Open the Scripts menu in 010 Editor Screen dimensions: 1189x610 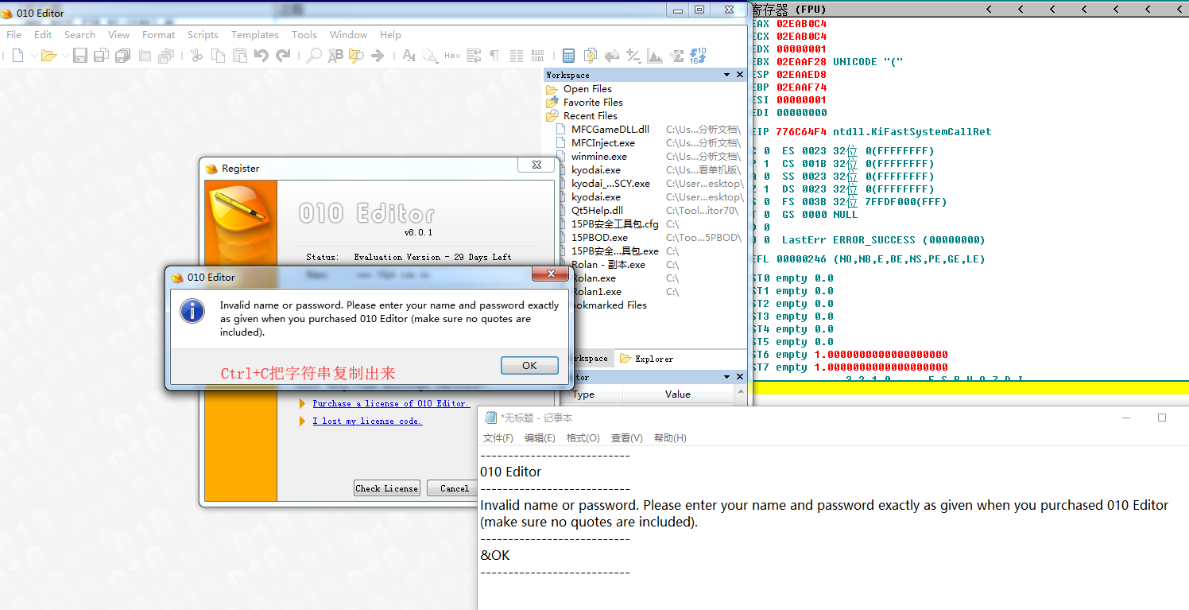203,35
